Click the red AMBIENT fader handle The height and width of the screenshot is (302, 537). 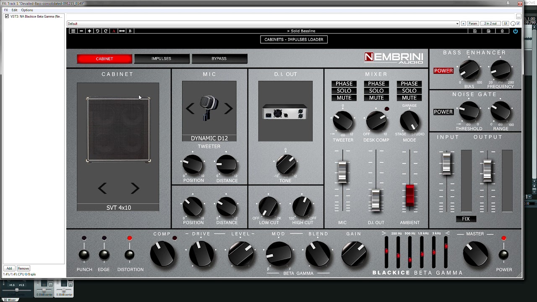409,195
